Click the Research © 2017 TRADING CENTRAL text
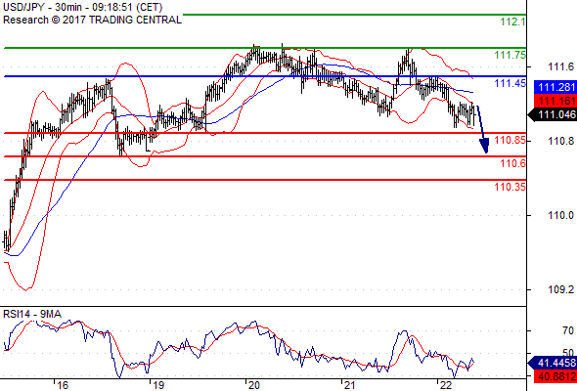This screenshot has width=577, height=391. click(92, 20)
